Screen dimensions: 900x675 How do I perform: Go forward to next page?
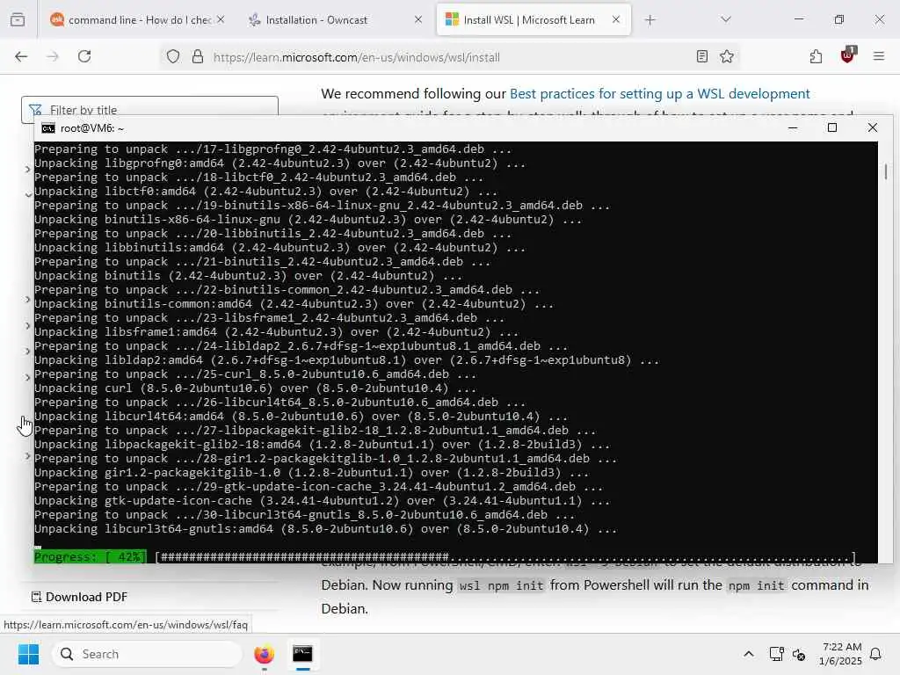[x=53, y=56]
